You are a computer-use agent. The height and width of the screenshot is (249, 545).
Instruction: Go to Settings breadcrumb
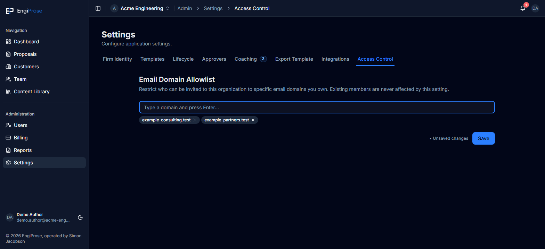click(213, 8)
